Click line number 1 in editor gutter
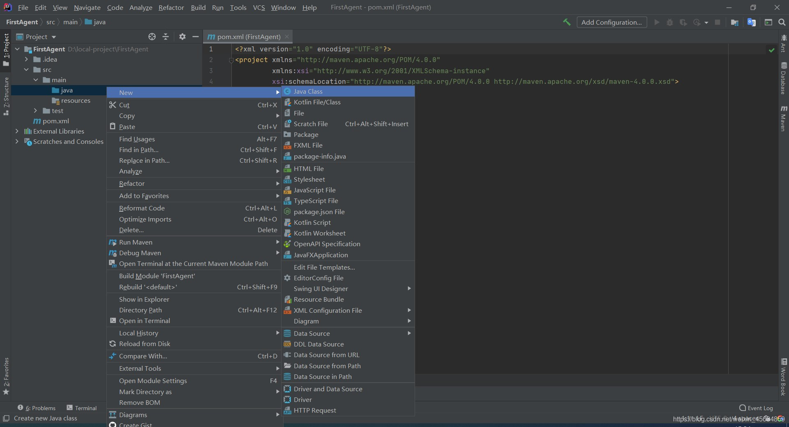This screenshot has width=789, height=427. pos(211,49)
